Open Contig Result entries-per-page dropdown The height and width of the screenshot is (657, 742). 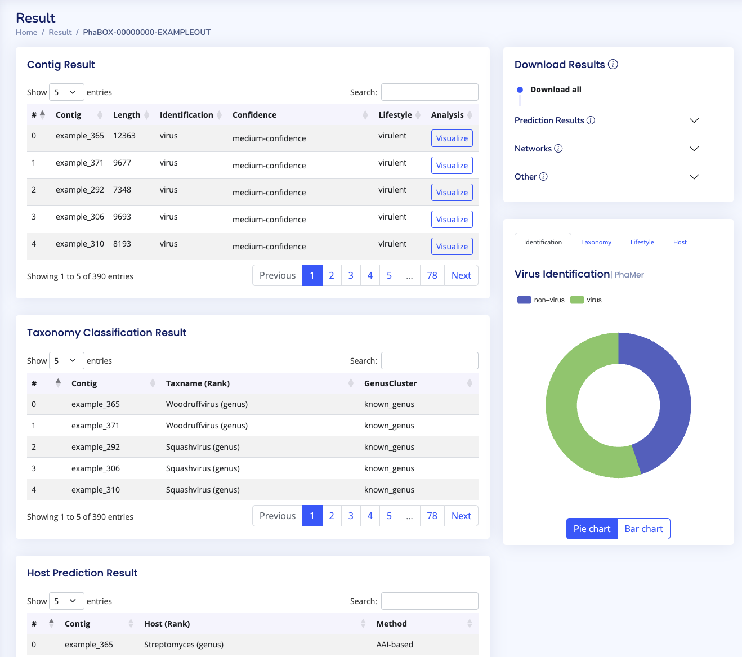[66, 92]
